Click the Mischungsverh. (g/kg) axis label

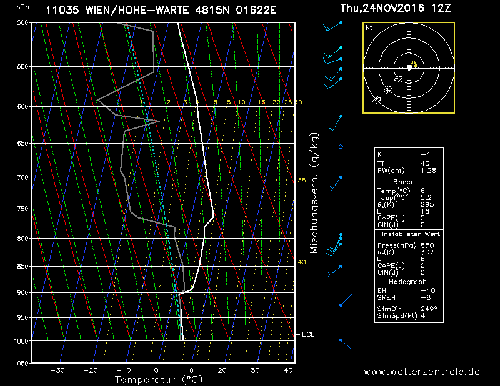(314, 193)
